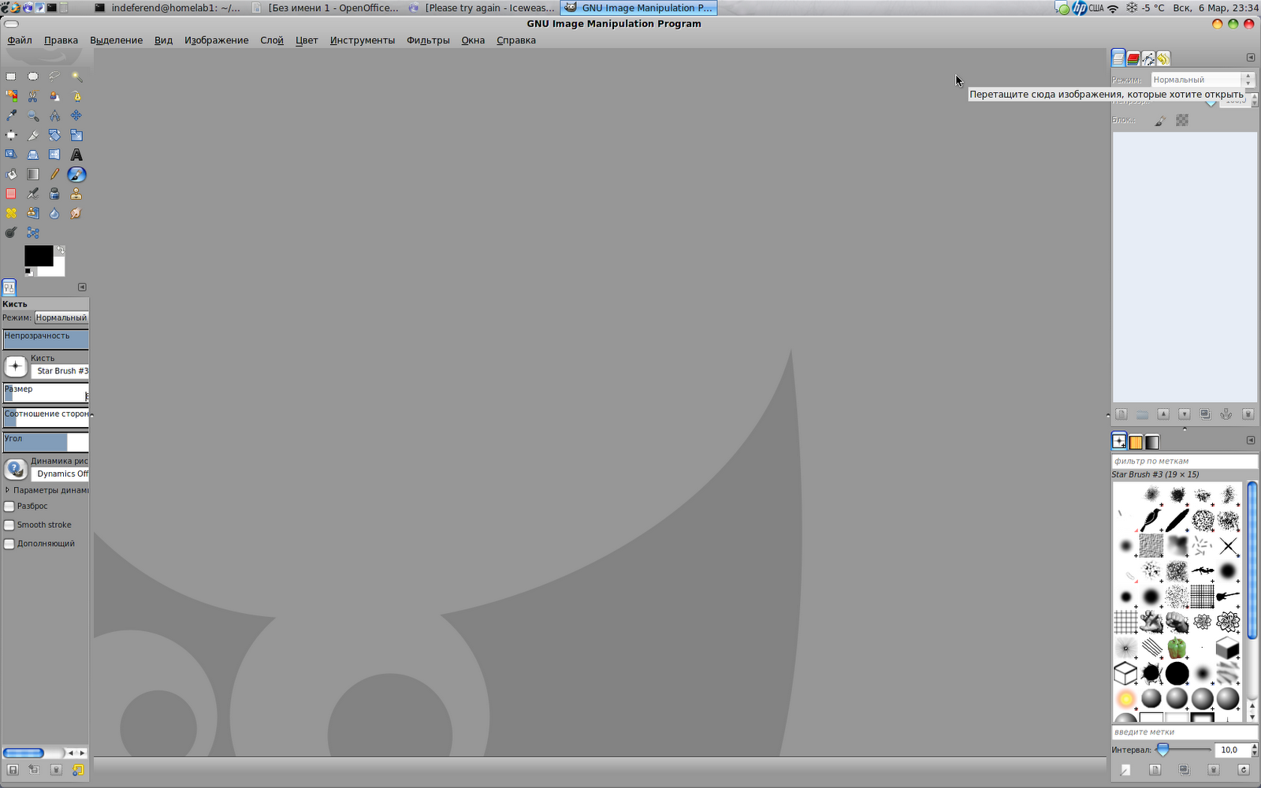This screenshot has width=1261, height=788.
Task: Select the Flip tool
Action: point(54,154)
